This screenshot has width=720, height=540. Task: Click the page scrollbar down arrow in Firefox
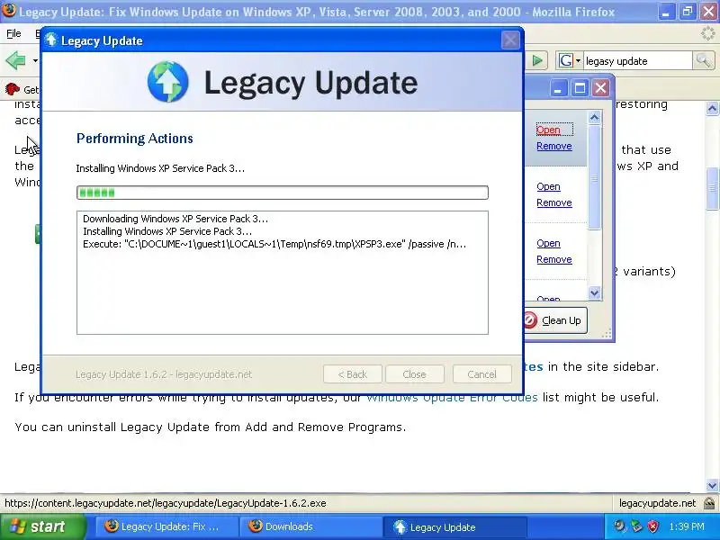pyautogui.click(x=712, y=485)
